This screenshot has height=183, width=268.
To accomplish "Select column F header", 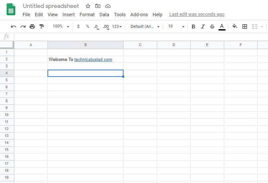I will pyautogui.click(x=241, y=45).
